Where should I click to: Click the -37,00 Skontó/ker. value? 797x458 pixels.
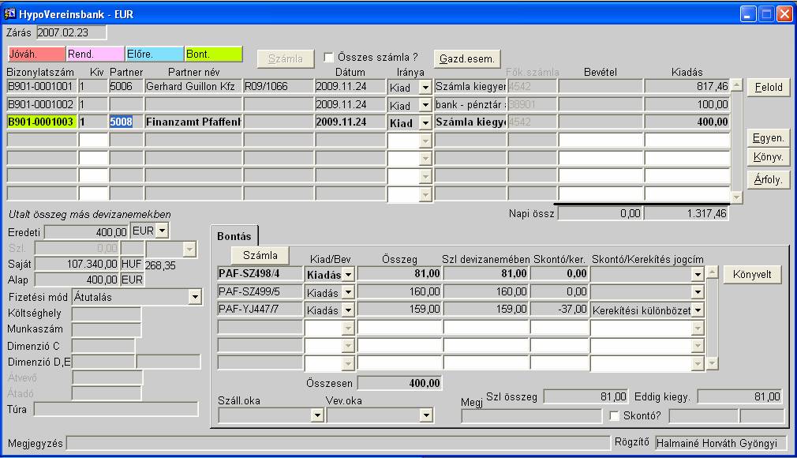559,309
